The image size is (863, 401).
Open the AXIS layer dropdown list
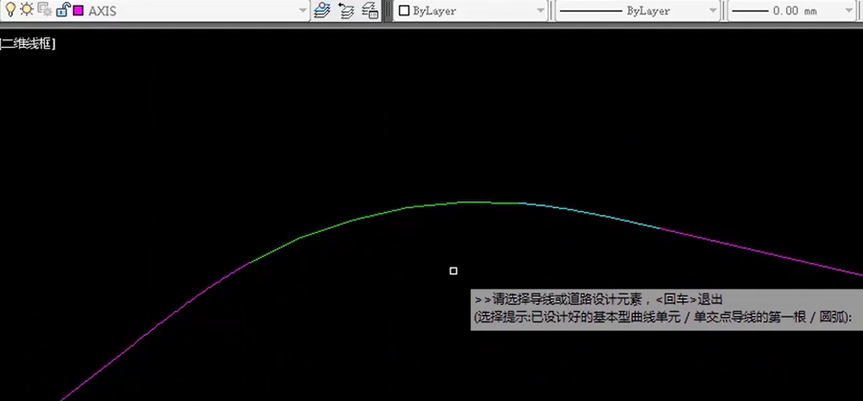point(303,11)
